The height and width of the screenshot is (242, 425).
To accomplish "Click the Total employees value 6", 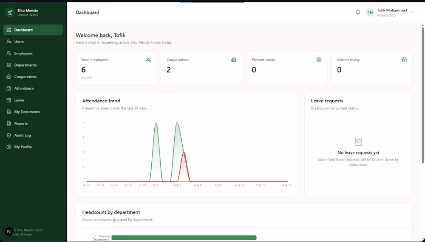I will click(x=83, y=70).
